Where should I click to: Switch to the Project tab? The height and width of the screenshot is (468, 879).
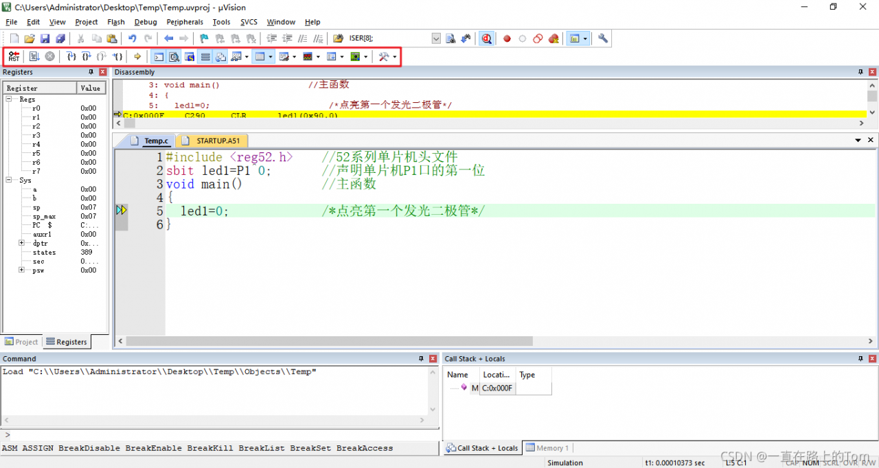click(x=21, y=342)
